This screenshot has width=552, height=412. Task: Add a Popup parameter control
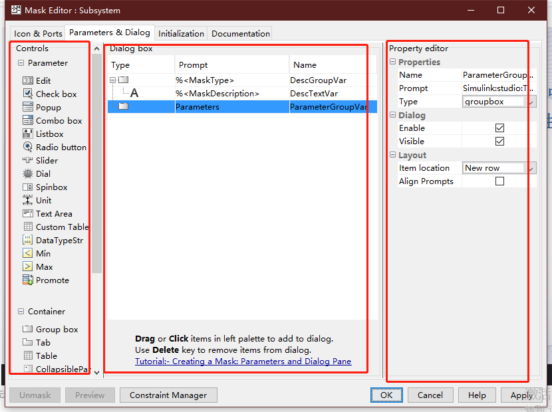tap(42, 107)
